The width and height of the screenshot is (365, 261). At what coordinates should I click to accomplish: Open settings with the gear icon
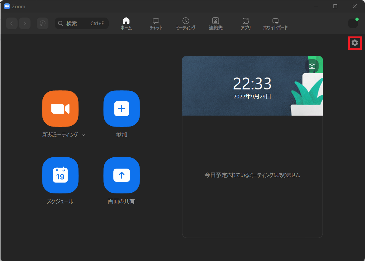355,43
